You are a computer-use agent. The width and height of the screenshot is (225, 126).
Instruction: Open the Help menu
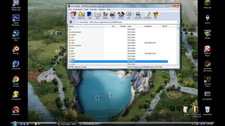[x=108, y=9]
